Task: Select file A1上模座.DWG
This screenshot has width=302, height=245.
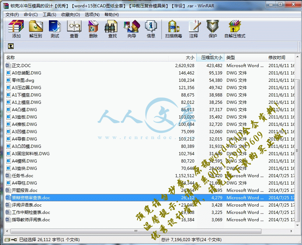Action: click(x=27, y=102)
